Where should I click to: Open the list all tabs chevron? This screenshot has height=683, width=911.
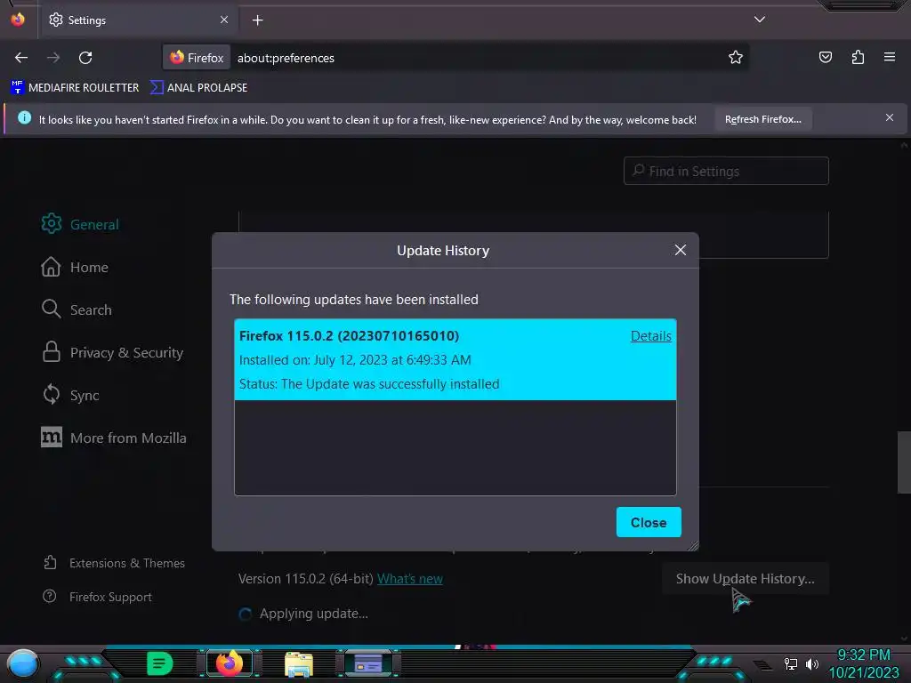coord(760,20)
